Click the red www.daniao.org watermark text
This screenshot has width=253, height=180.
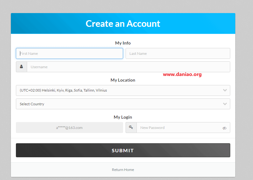click(x=182, y=74)
